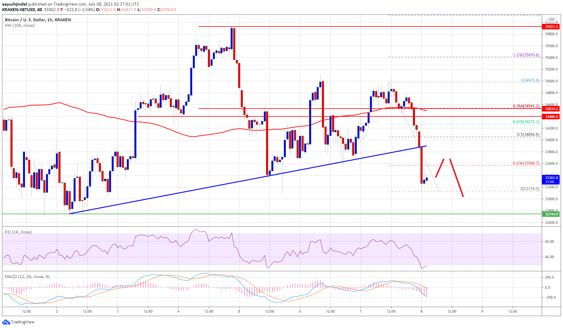
Task: Click the Bitcoin / U.S. Dollar chart title
Action: click(38, 20)
